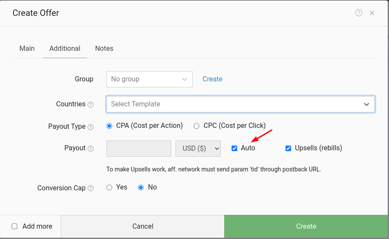
Task: Click the Create link beside Group
Action: 212,79
